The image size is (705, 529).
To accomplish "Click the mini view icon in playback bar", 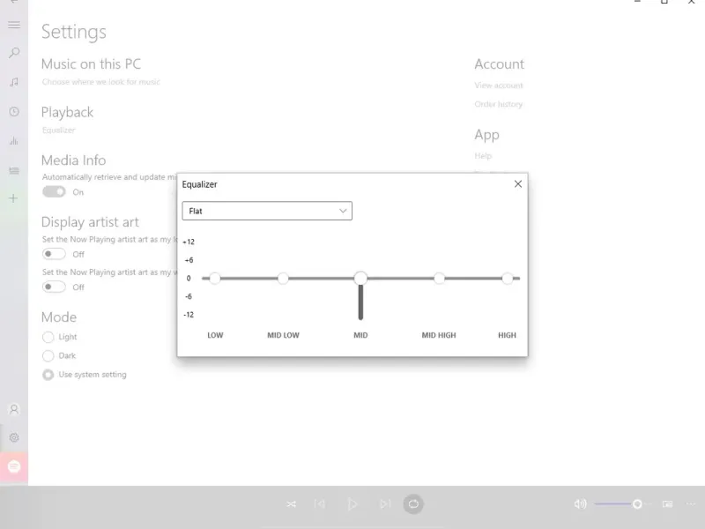I will click(x=668, y=503).
